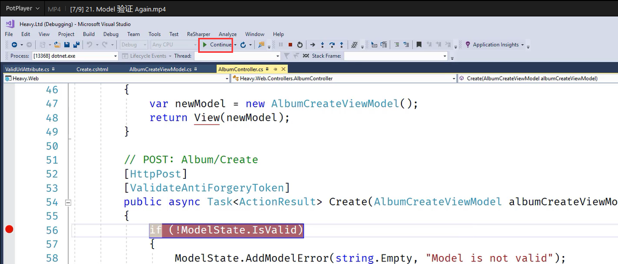This screenshot has width=618, height=264.
Task: Click the View(newModel) return statement
Action: tap(220, 118)
